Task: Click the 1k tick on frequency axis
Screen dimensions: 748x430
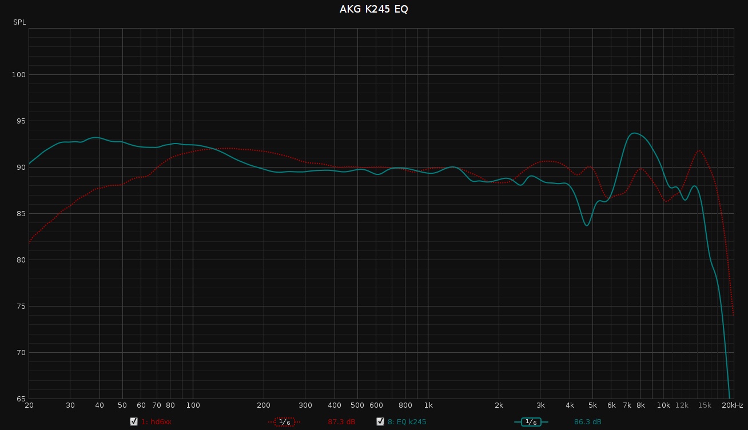Action: (x=428, y=405)
